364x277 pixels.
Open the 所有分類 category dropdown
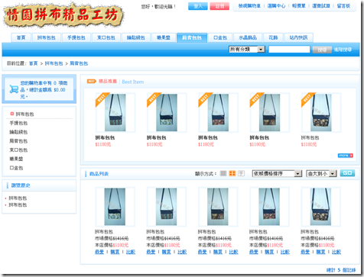coord(247,50)
